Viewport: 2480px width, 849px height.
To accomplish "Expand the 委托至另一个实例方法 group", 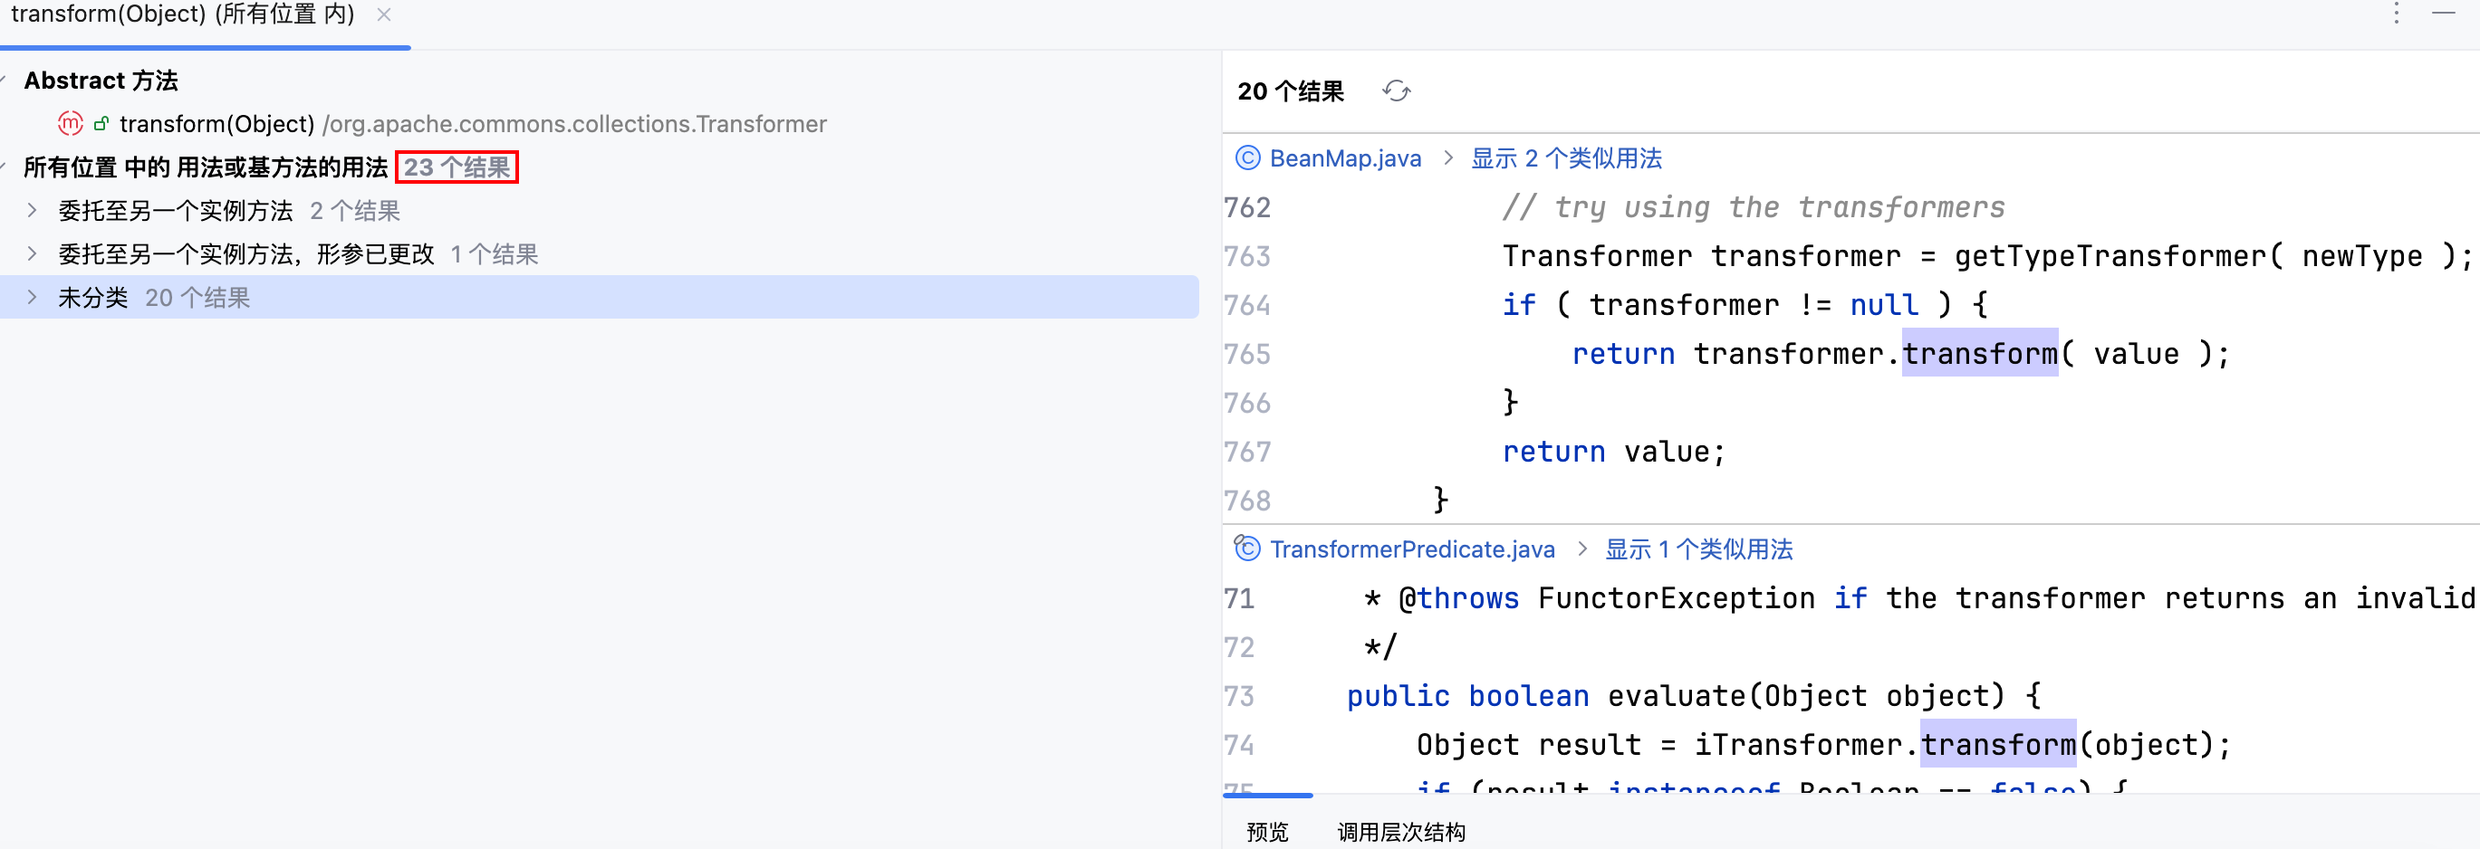I will click(x=32, y=211).
